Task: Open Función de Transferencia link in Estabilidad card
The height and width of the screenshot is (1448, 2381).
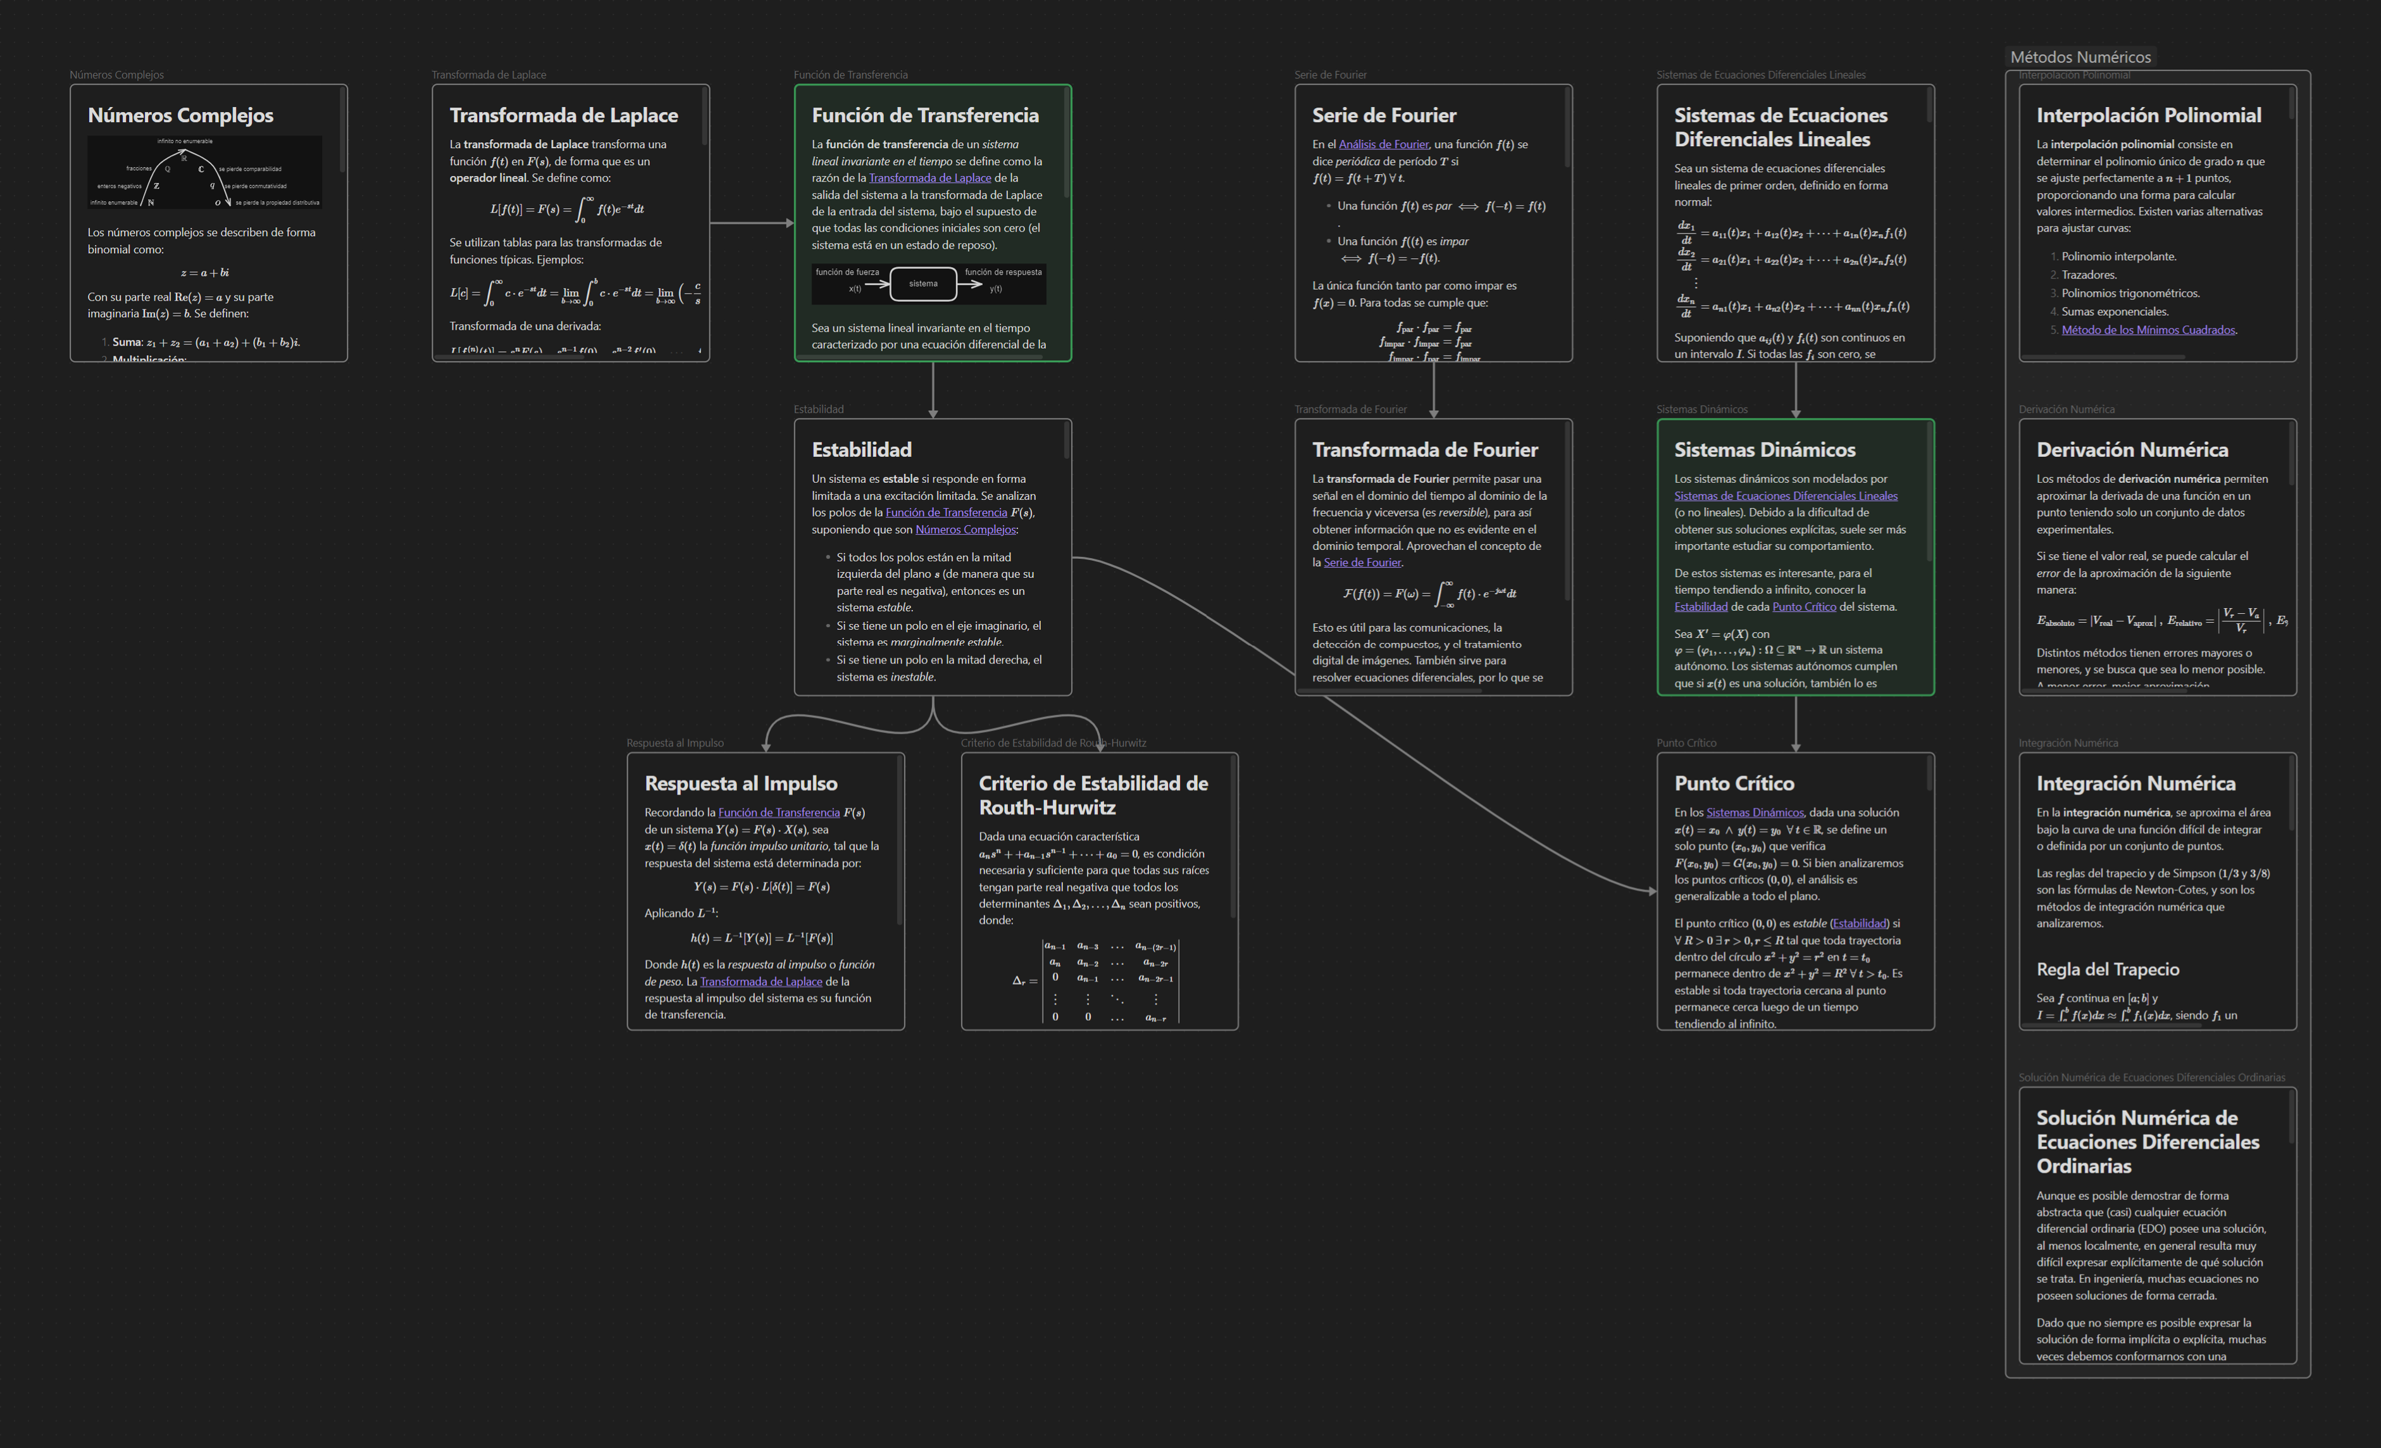Action: coord(946,513)
